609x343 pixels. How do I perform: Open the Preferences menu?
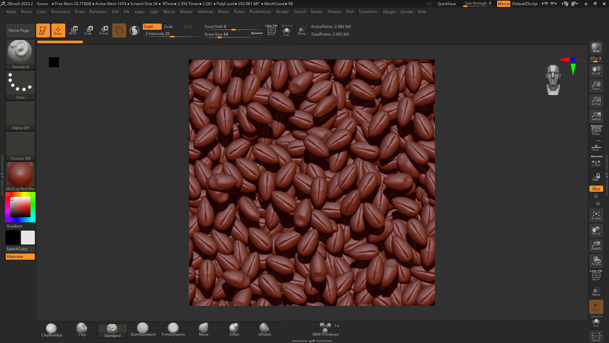pos(260,12)
